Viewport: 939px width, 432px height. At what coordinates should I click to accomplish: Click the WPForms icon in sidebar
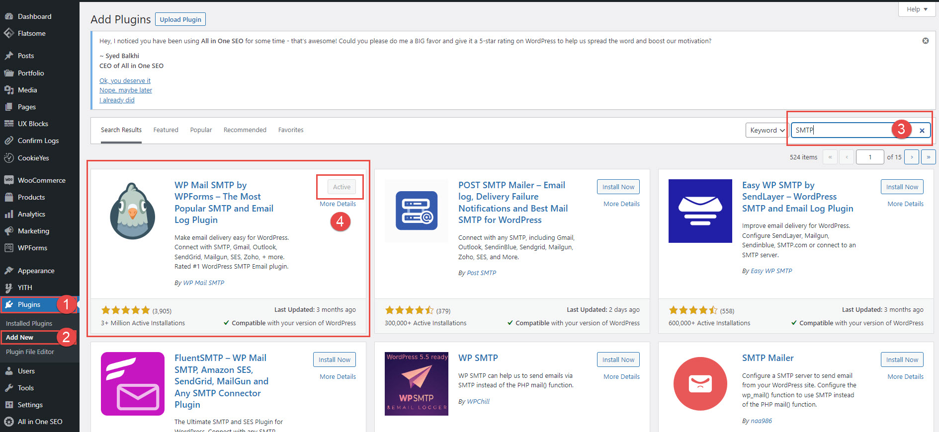point(8,248)
